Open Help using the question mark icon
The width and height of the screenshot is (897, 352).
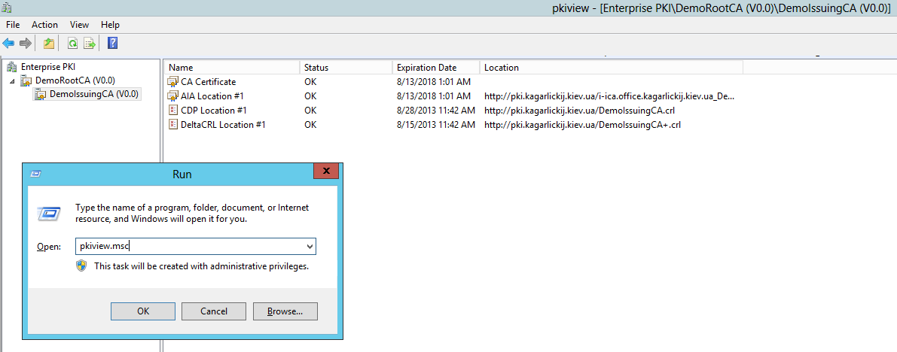point(112,44)
